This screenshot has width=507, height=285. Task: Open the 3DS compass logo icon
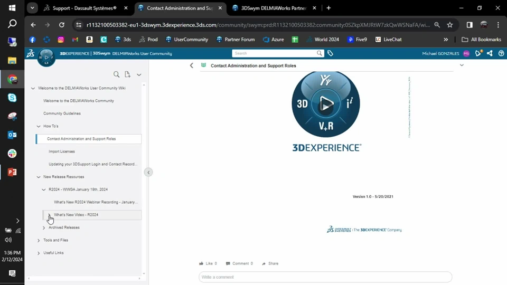click(46, 58)
